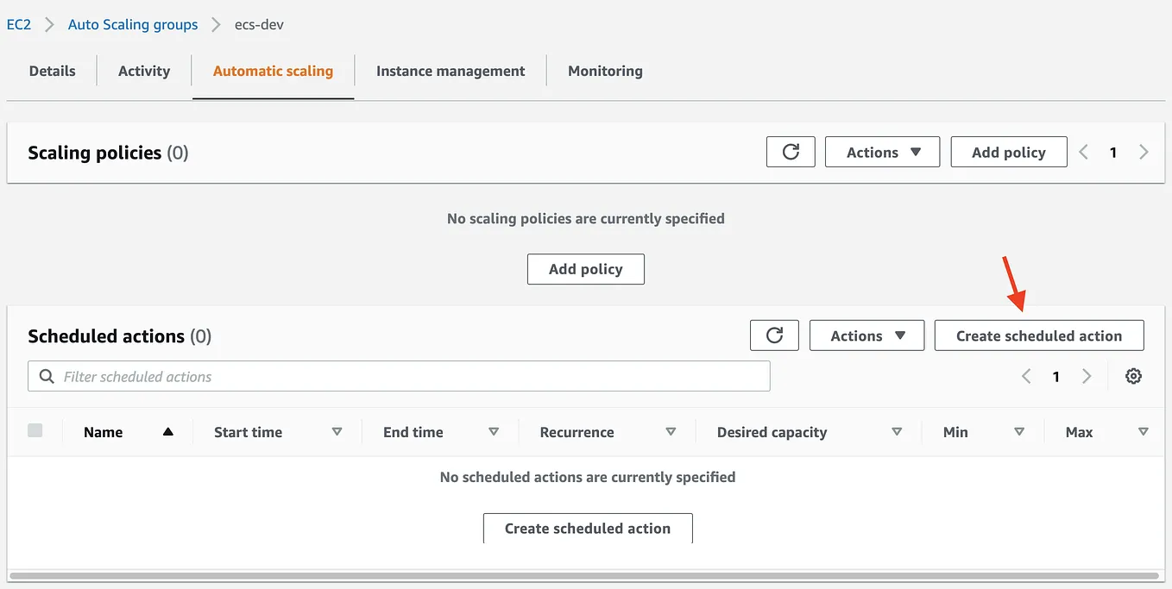
Task: Open the Scheduled actions preferences gear
Action: point(1133,376)
